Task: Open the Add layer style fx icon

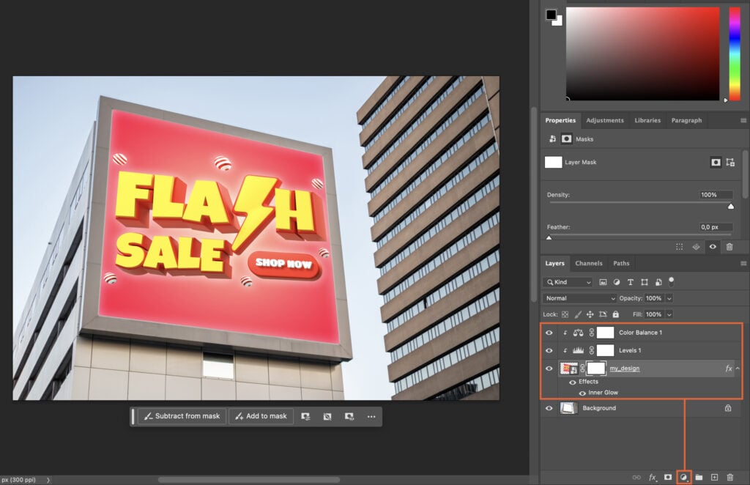Action: coord(652,476)
